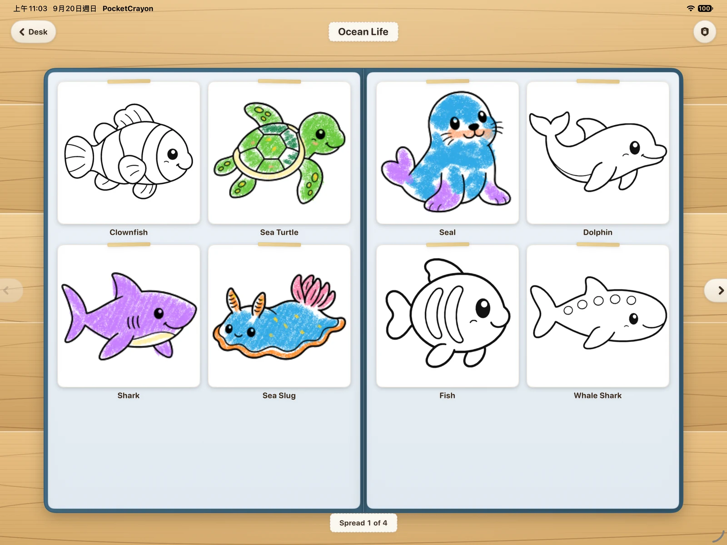Screen dimensions: 727x545
Task: Click the Spread 1 of 4 indicator
Action: [363, 523]
